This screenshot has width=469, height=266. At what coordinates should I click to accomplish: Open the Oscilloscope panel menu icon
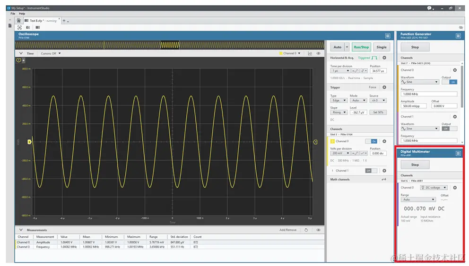click(x=388, y=36)
